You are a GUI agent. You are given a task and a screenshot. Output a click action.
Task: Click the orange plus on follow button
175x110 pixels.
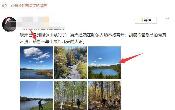pyautogui.click(x=142, y=20)
